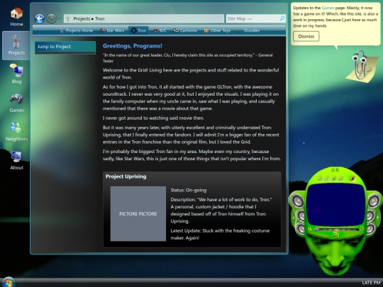Click the left arrow on player's side
383x287 pixels.
pos(294,218)
